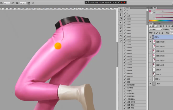Show layer 图层 3 visibility box
The height and width of the screenshot is (110, 173).
tap(150, 75)
